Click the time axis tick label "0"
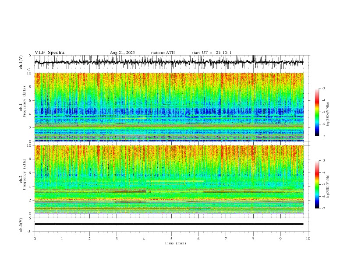Viewport: 347px width, 268px height. pyautogui.click(x=35, y=239)
